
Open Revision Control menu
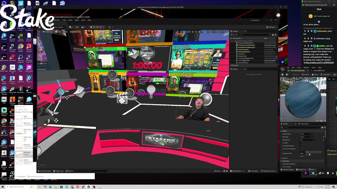[x=269, y=171]
